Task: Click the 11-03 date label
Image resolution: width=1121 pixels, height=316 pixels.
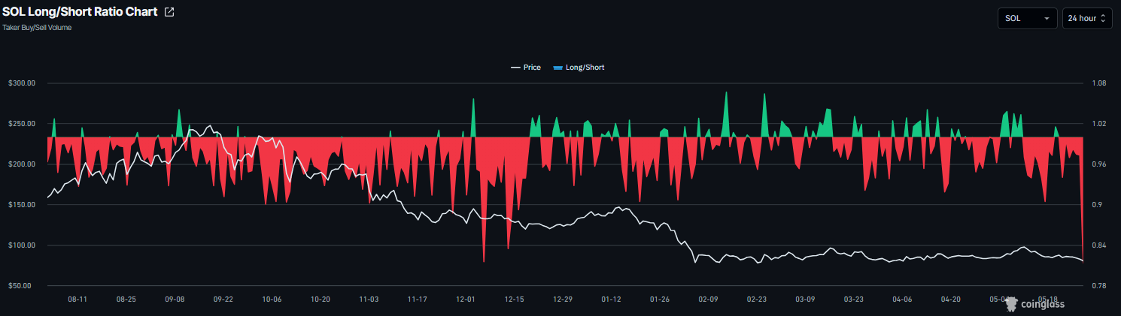Action: (x=369, y=299)
